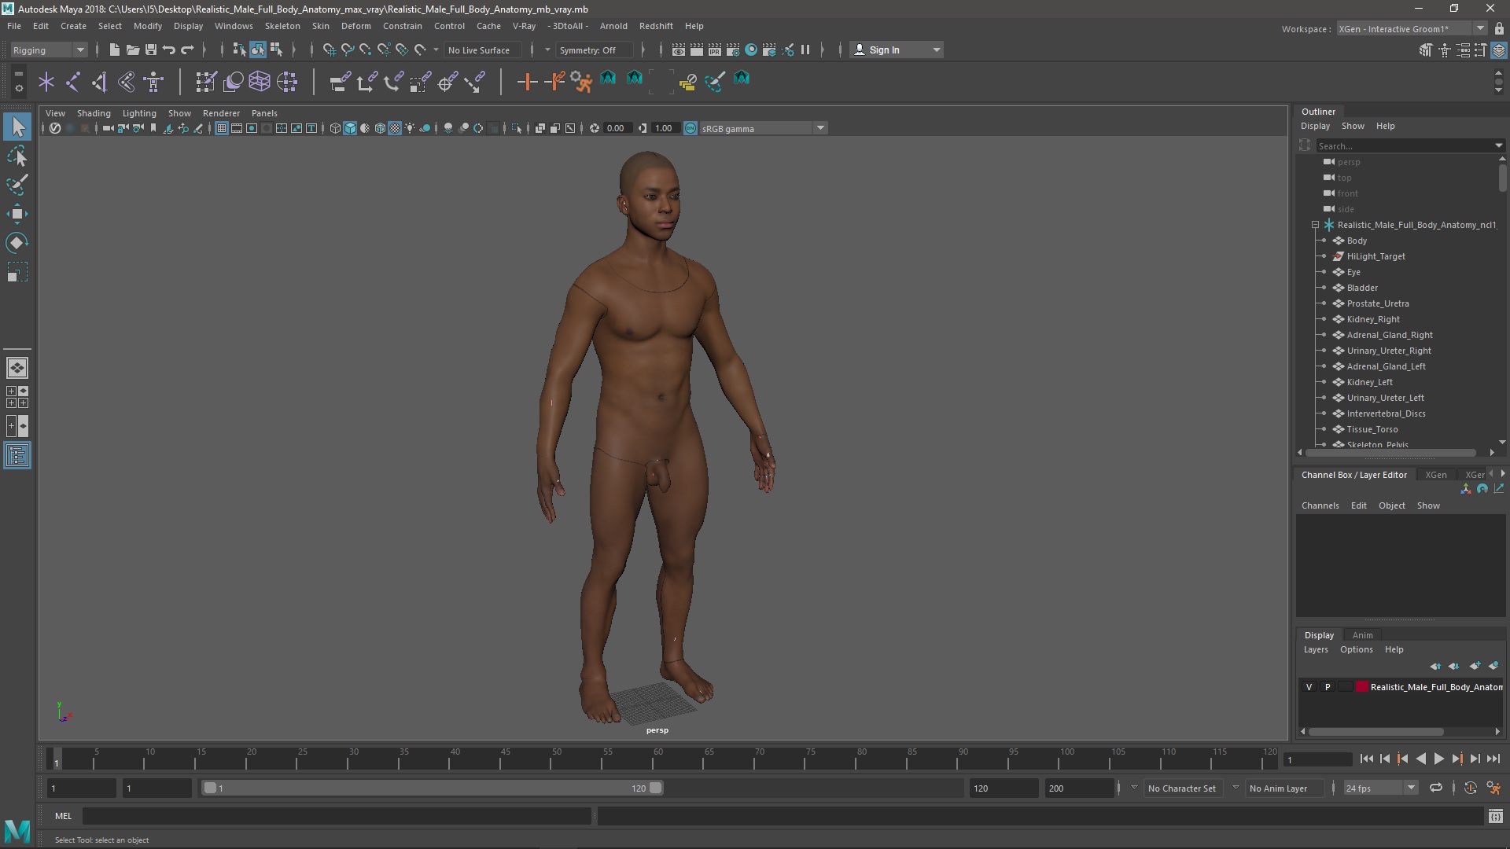Open the Rigging menu set dropdown

[49, 50]
